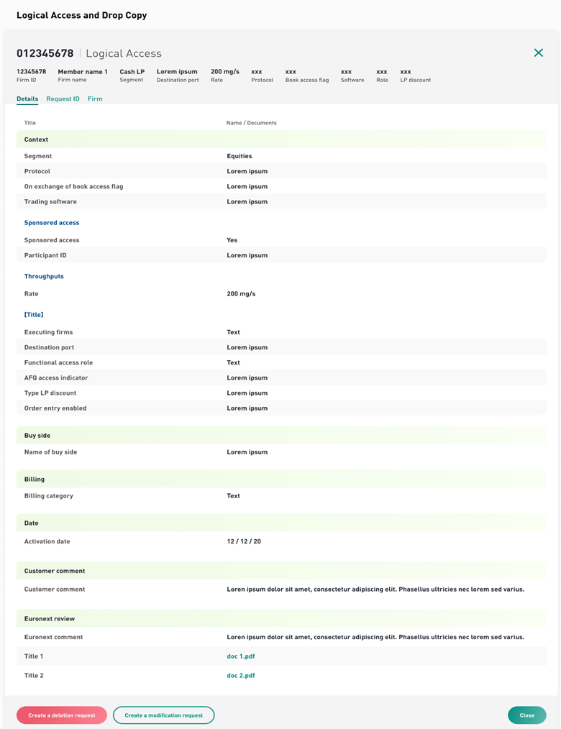Click the Title 1 document row label
The image size is (561, 729).
click(x=34, y=656)
